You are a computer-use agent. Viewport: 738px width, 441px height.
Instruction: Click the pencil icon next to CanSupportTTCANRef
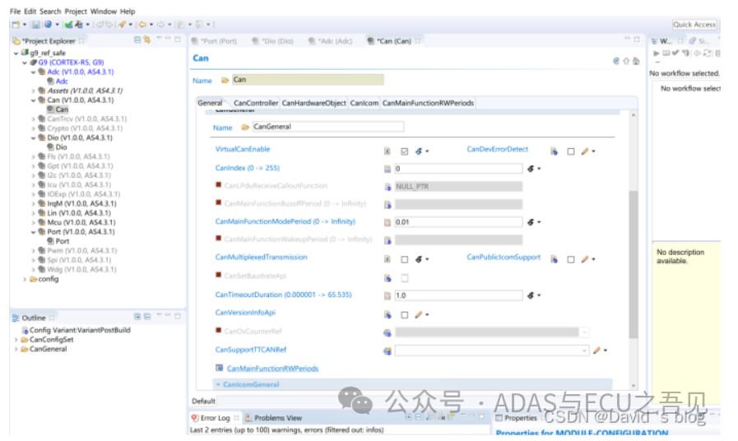click(x=596, y=350)
